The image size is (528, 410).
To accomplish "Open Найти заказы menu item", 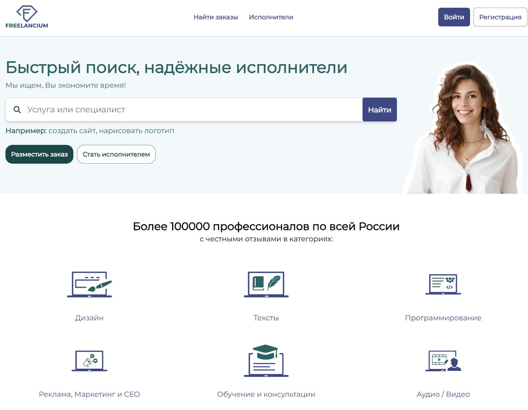I will 216,17.
